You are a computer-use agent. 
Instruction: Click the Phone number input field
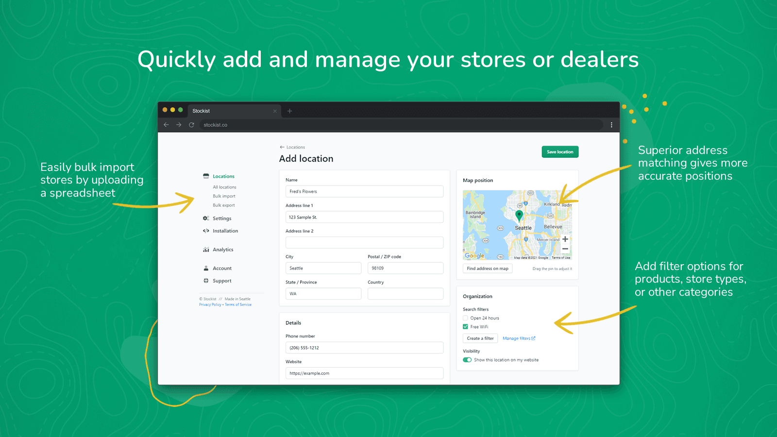point(364,348)
